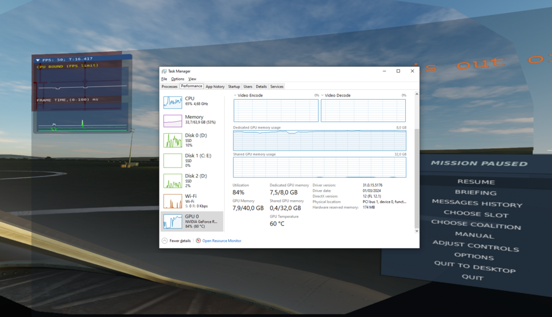
Task: Collapse the FPS counter overlay triangle
Action: 38,60
